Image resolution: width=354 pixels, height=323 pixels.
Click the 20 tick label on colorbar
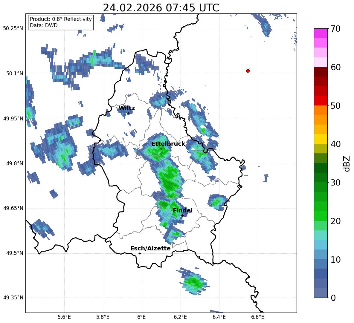point(335,221)
